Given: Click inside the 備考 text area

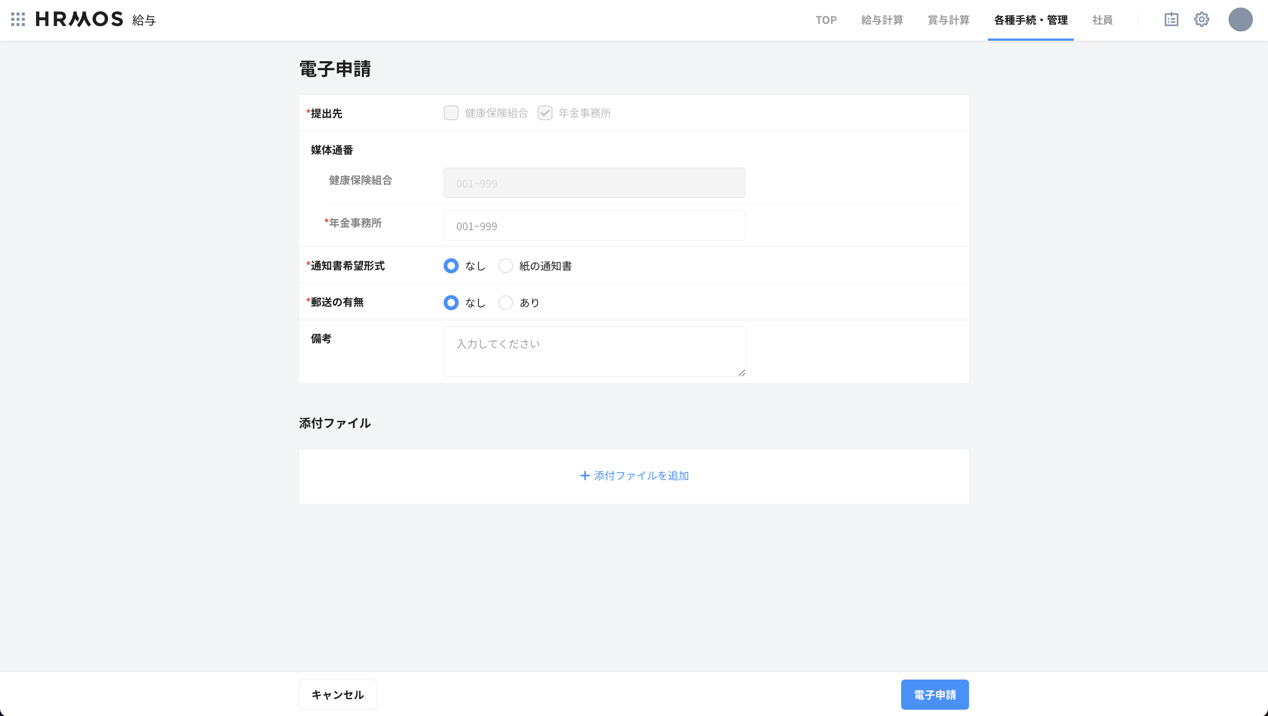Looking at the screenshot, I should [594, 351].
